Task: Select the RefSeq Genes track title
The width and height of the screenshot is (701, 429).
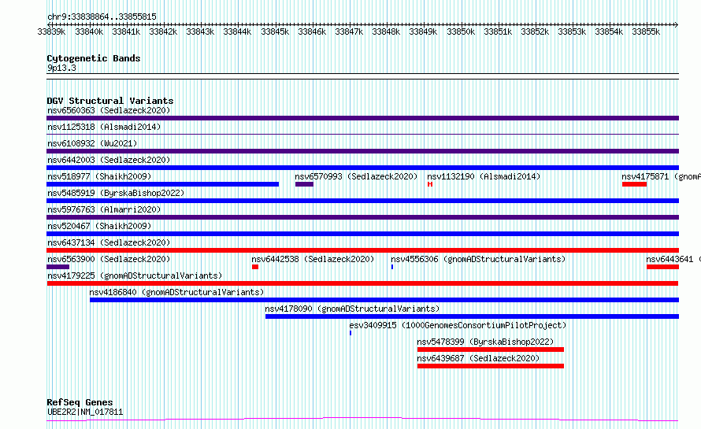Action: point(80,402)
